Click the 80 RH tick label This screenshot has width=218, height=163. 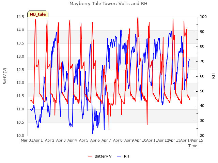coord(202,47)
